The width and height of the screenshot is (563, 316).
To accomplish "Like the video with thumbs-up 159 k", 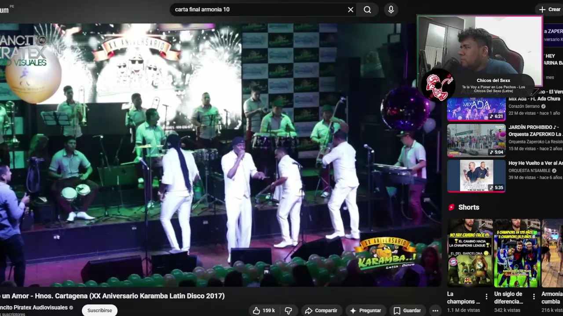I will [263, 310].
